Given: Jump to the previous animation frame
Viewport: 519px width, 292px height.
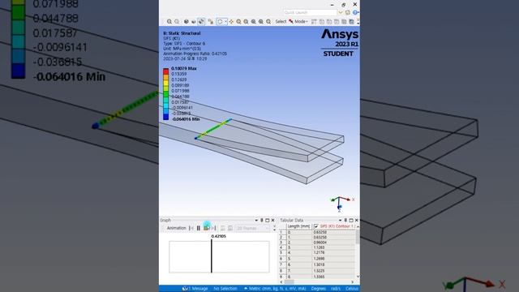Looking at the screenshot, I should 191,228.
